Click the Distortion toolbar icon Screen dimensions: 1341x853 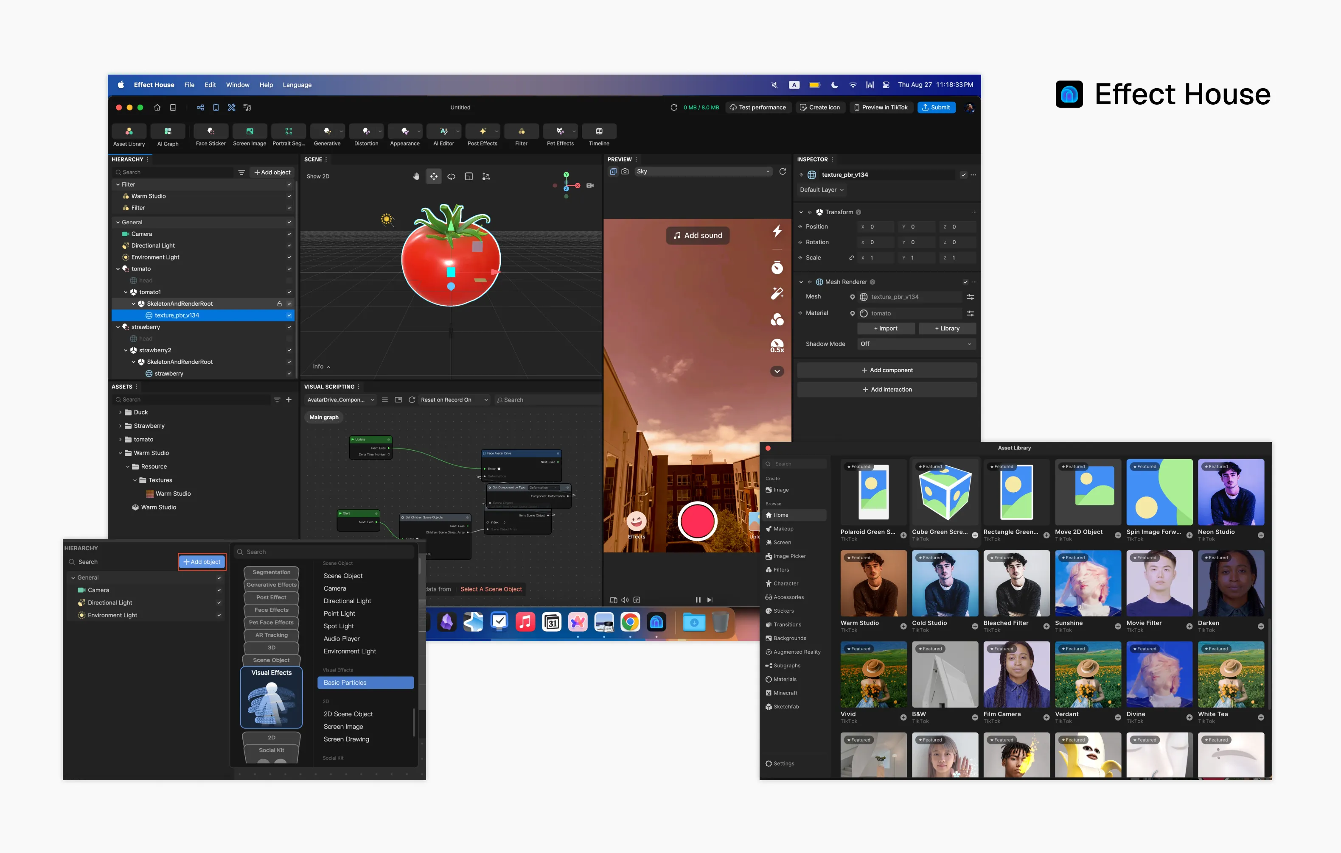366,131
